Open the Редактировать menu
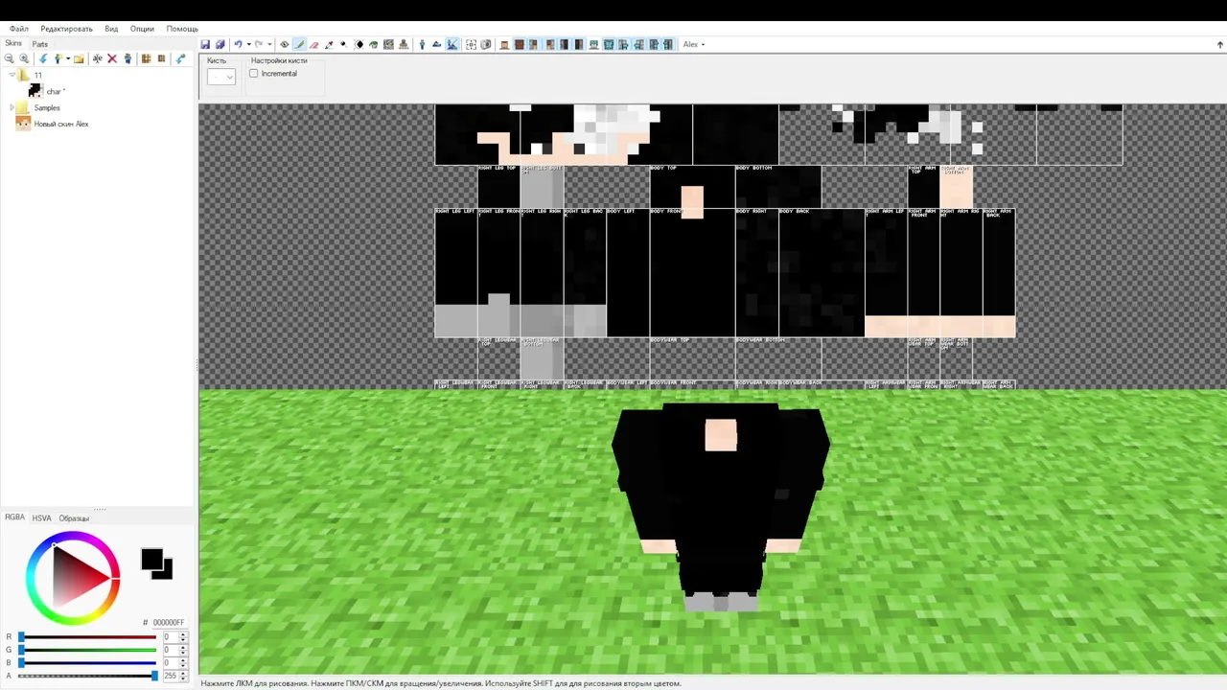Image resolution: width=1227 pixels, height=690 pixels. tap(66, 29)
